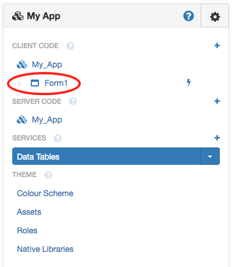This screenshot has width=232, height=267.
Task: Select Form1 in client code
Action: [x=56, y=83]
